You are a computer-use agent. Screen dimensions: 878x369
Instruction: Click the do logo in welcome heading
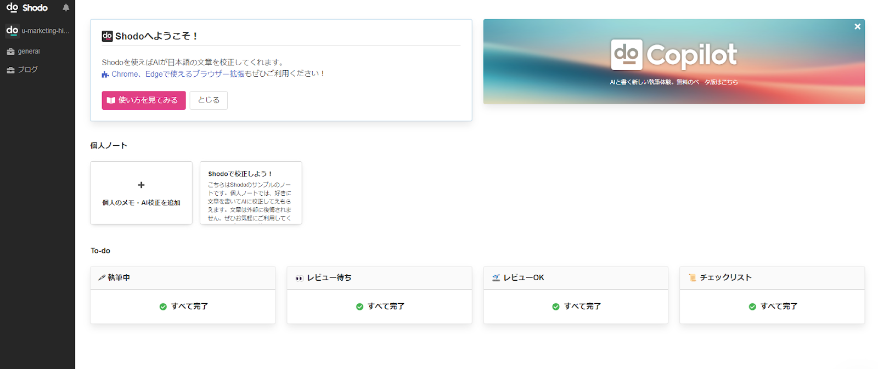pos(107,36)
